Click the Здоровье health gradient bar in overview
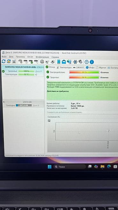The width and height of the screenshot is (118, 210). (x=84, y=77)
